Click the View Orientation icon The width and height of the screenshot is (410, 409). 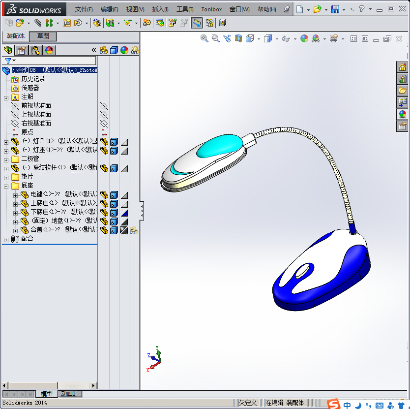click(250, 39)
